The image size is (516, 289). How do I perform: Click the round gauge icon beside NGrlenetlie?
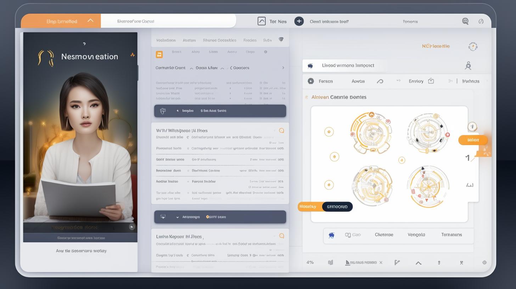pos(473,46)
